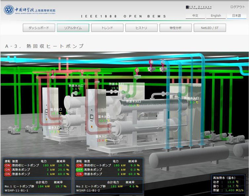Click the 19.7 % reduction rate value
The width and height of the screenshot is (249, 196).
[x=61, y=186]
